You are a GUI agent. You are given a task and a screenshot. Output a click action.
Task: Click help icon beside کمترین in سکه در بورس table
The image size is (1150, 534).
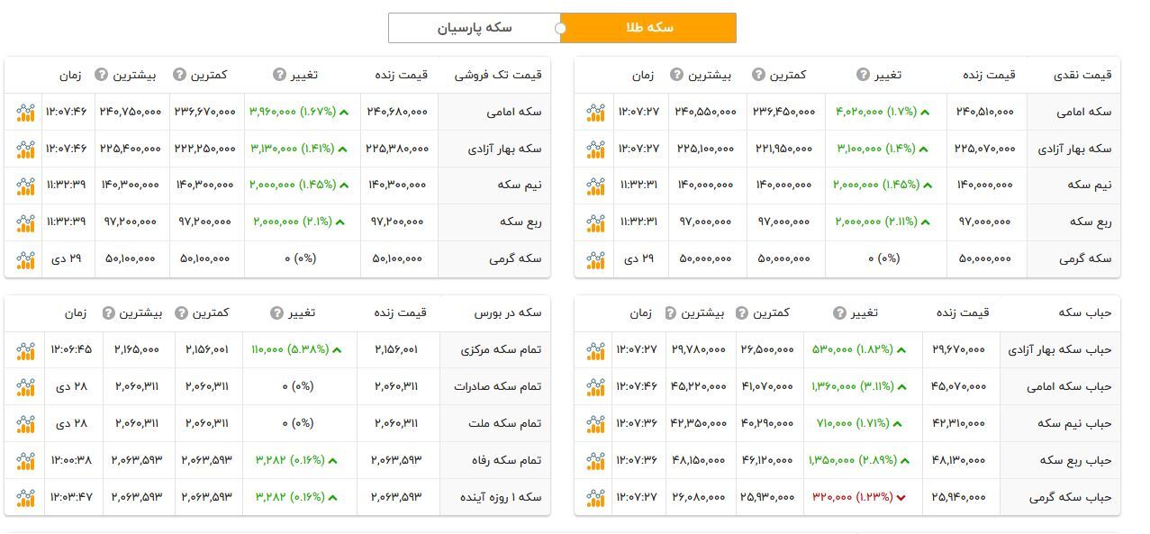(x=181, y=312)
